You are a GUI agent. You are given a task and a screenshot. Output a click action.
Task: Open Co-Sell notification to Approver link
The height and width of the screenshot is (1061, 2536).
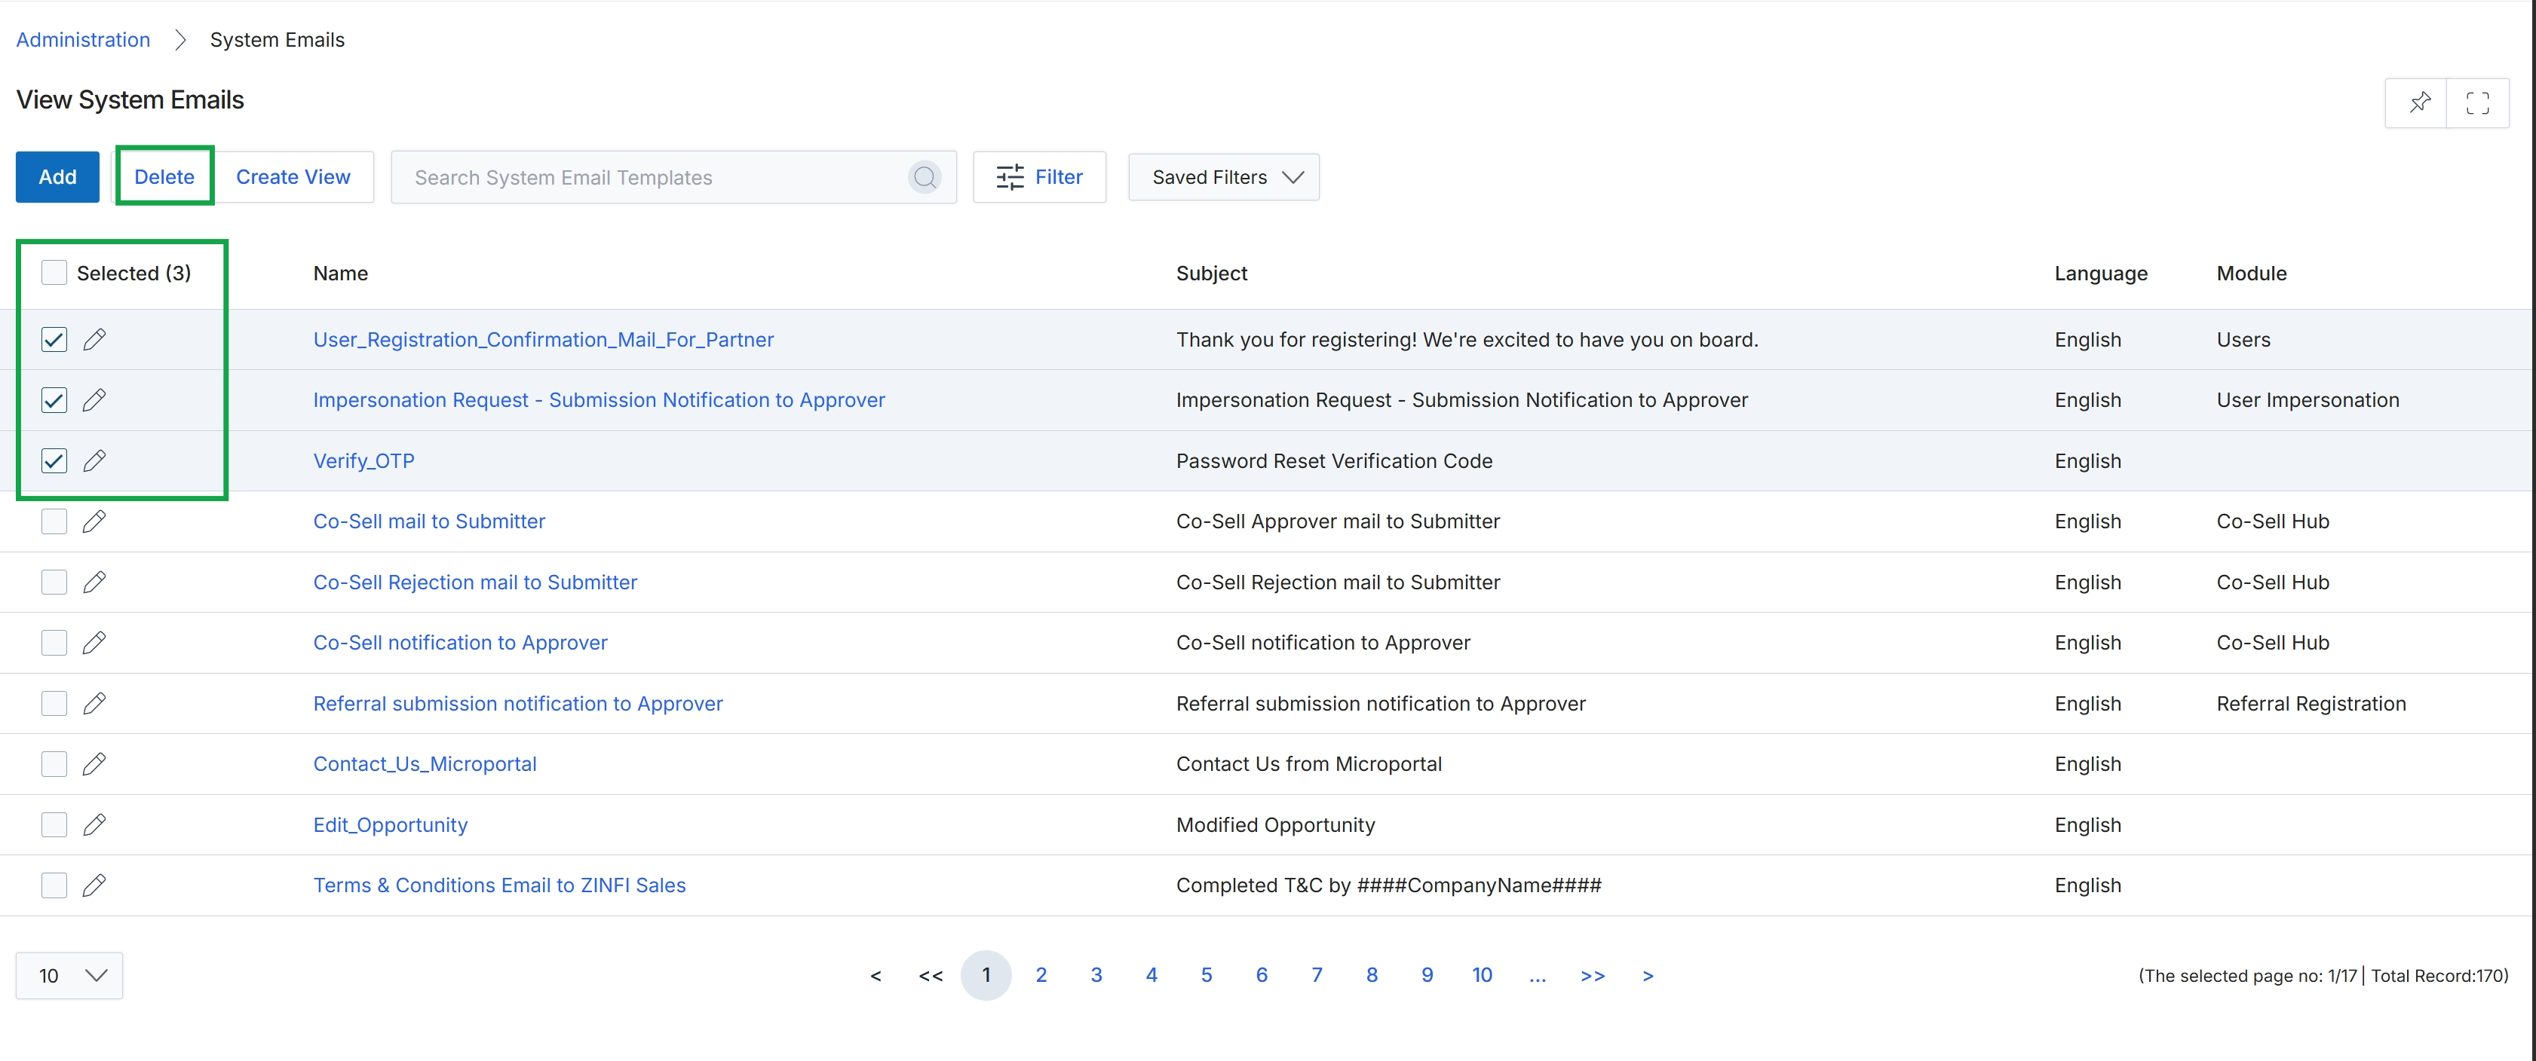tap(460, 642)
